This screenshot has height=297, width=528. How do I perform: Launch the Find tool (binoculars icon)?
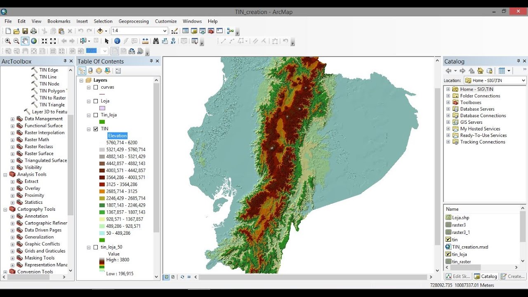pos(156,41)
